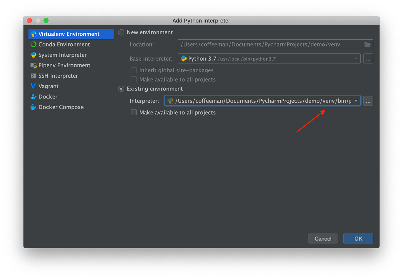Click inside the Location path field
Screen dimensions: 403x279
[x=259, y=44]
